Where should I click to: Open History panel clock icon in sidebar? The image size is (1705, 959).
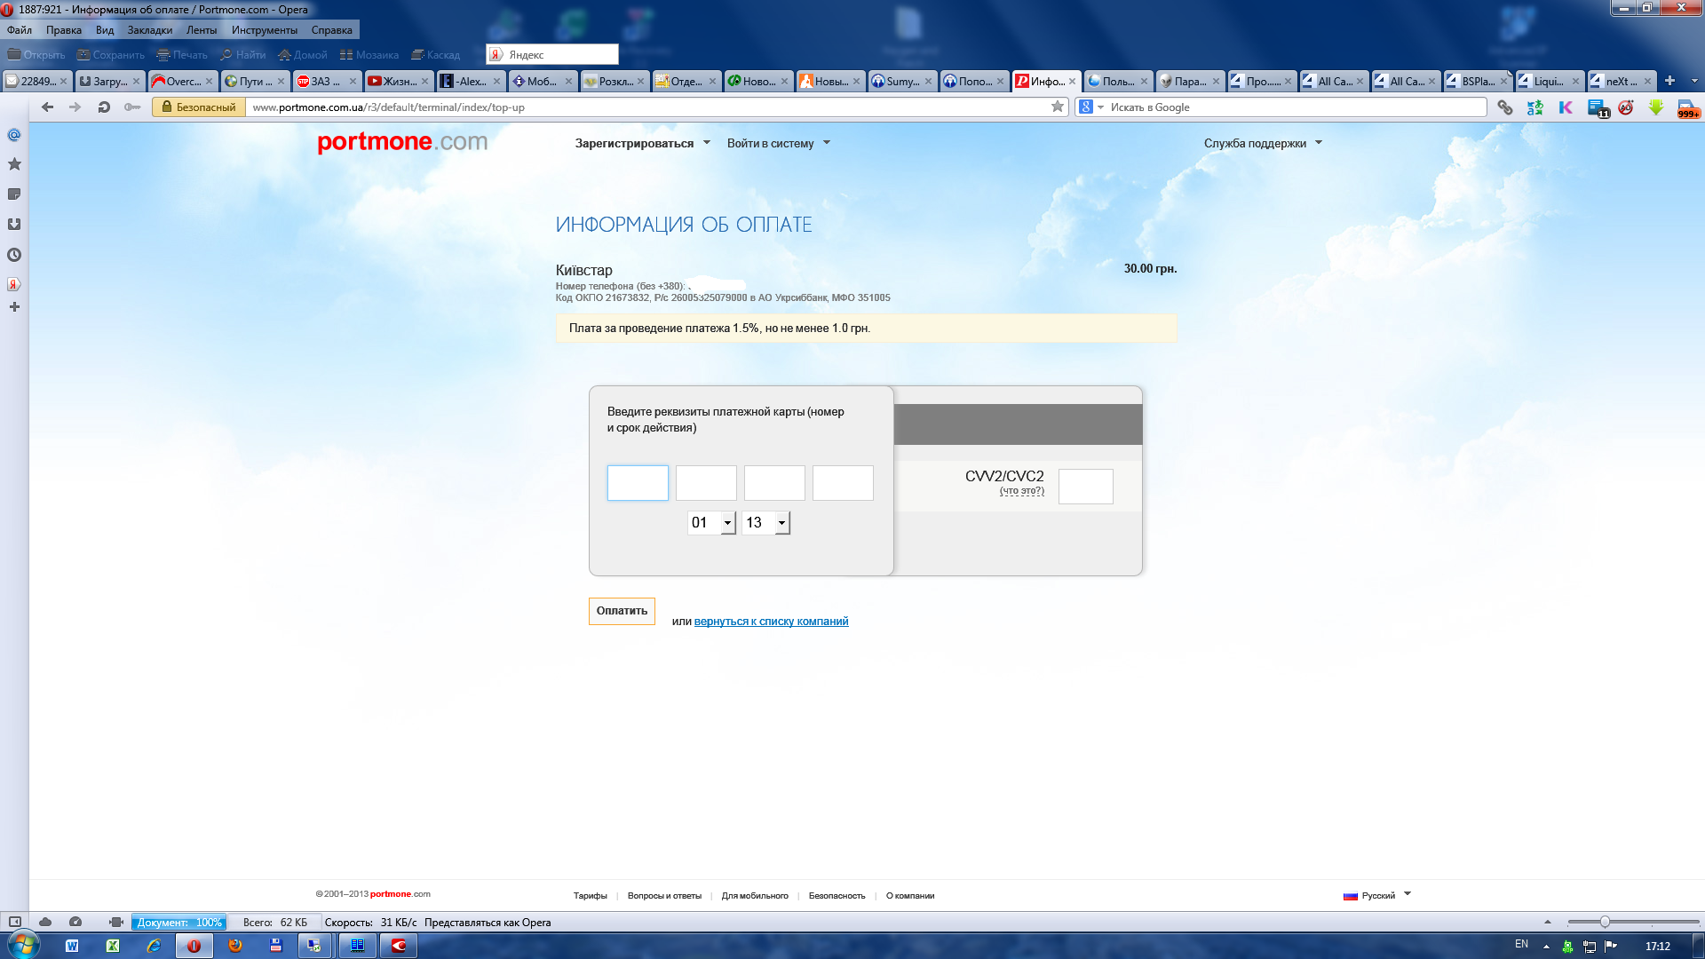pyautogui.click(x=14, y=255)
